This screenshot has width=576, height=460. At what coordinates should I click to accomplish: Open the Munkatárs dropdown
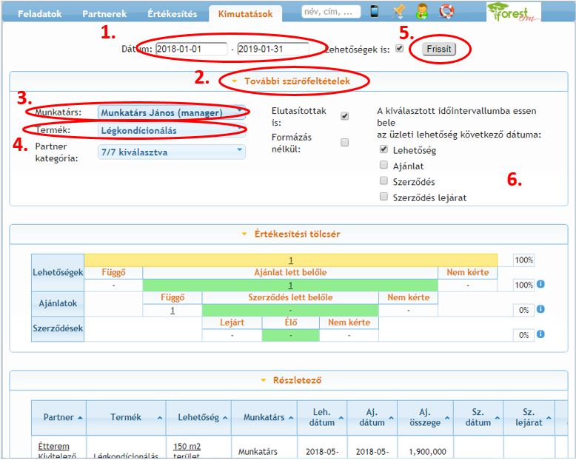(171, 112)
